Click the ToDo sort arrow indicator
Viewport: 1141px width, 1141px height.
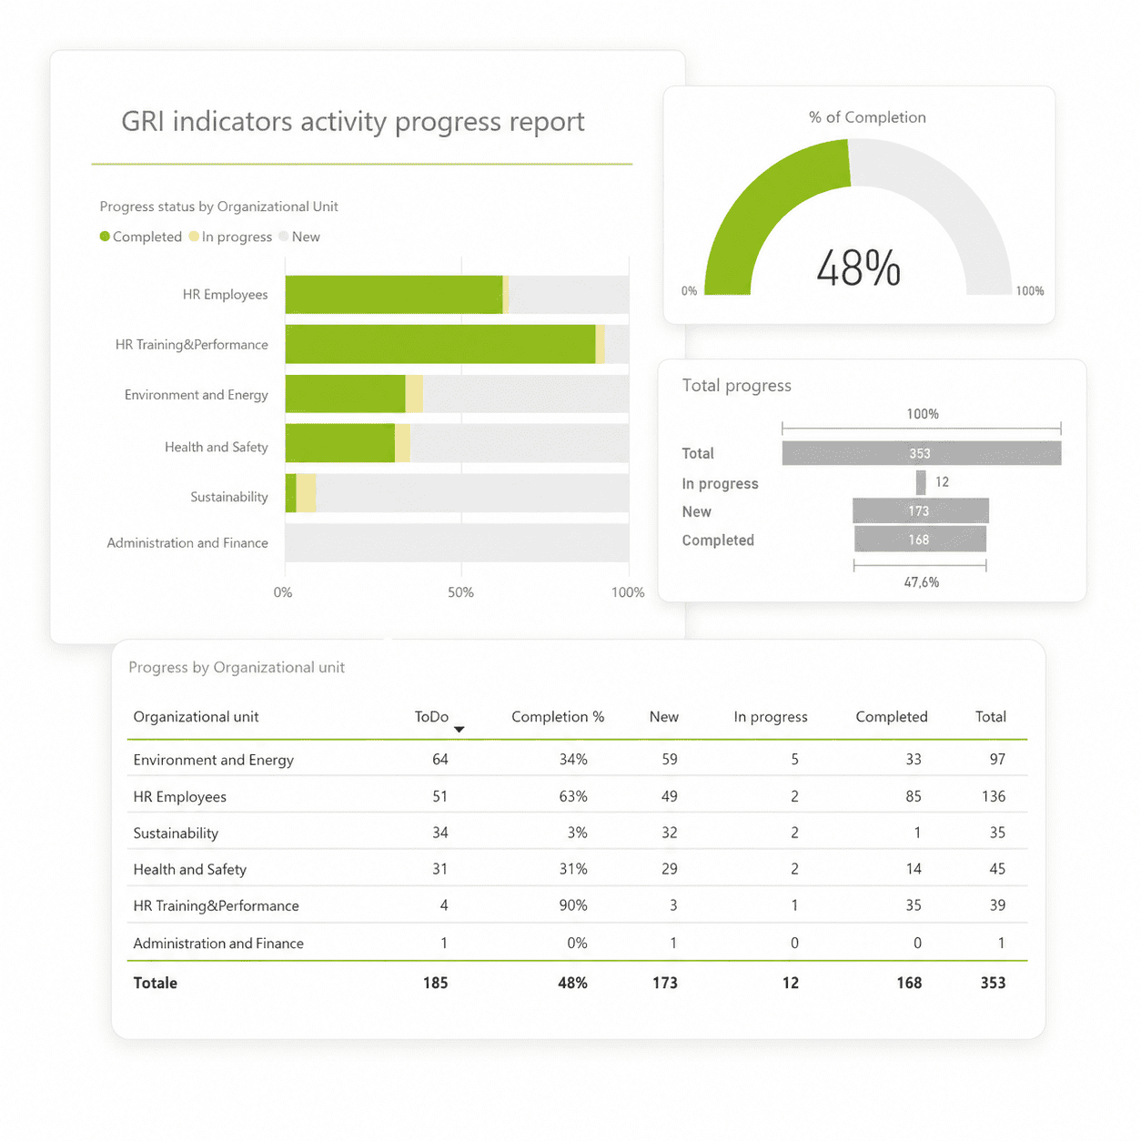pyautogui.click(x=459, y=730)
